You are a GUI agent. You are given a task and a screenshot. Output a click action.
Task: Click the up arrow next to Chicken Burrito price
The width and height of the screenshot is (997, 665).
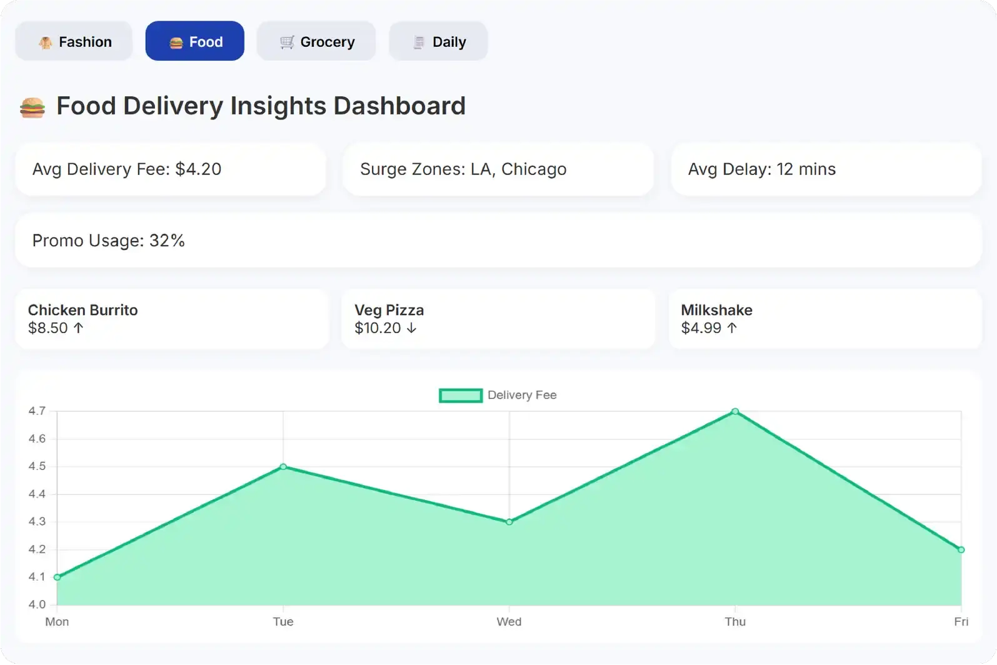[x=78, y=327]
